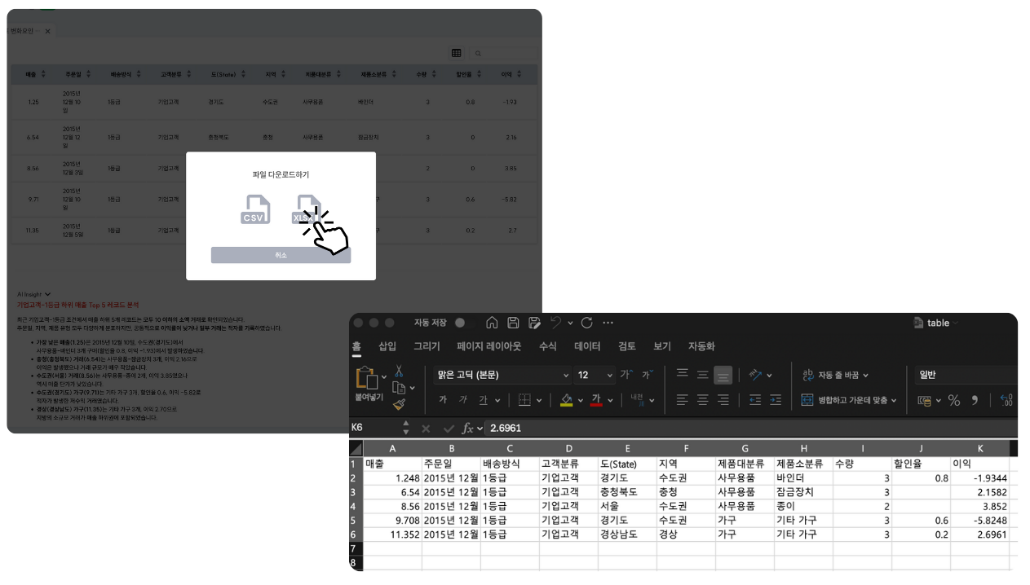Screen dimensions: 1030x585
Task: Increase font size with the larger 가 icon
Action: [x=626, y=375]
